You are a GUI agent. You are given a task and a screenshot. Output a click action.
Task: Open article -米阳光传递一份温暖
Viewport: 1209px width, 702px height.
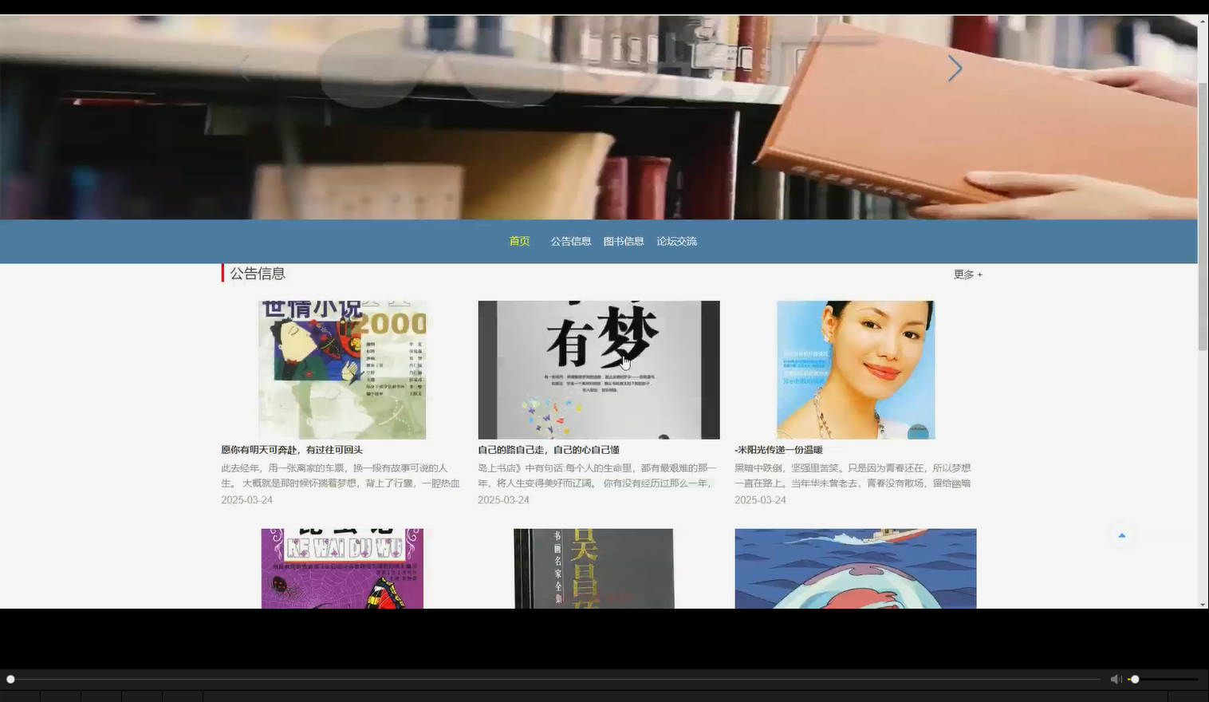tap(778, 450)
